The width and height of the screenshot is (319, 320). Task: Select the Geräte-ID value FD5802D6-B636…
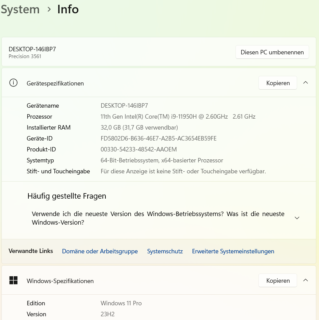click(158, 138)
